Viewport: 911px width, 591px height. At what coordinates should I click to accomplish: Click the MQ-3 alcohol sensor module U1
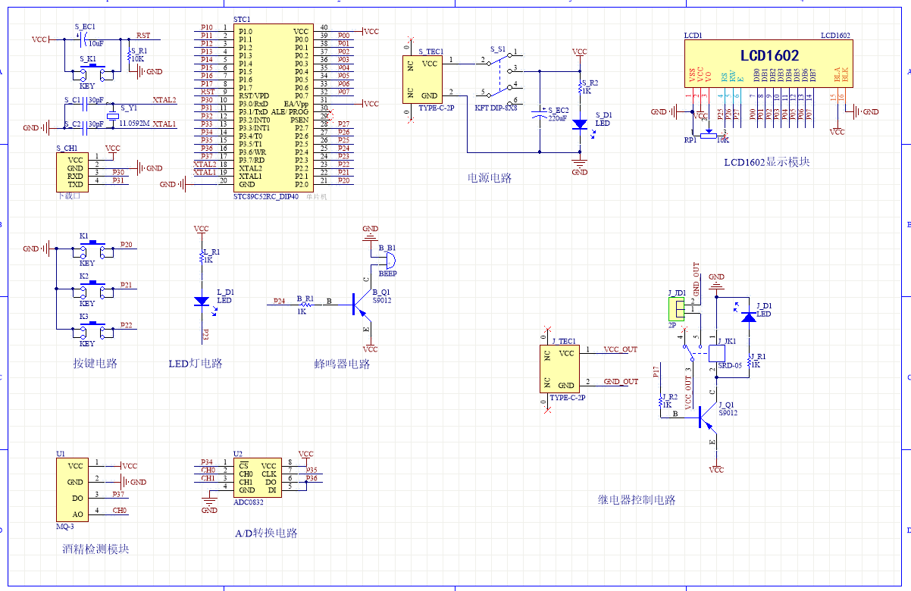point(73,488)
